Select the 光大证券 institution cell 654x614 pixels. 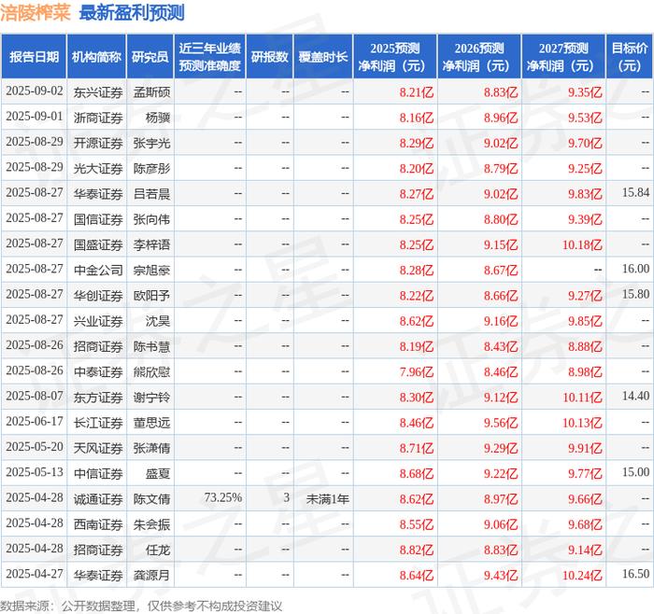(98, 168)
